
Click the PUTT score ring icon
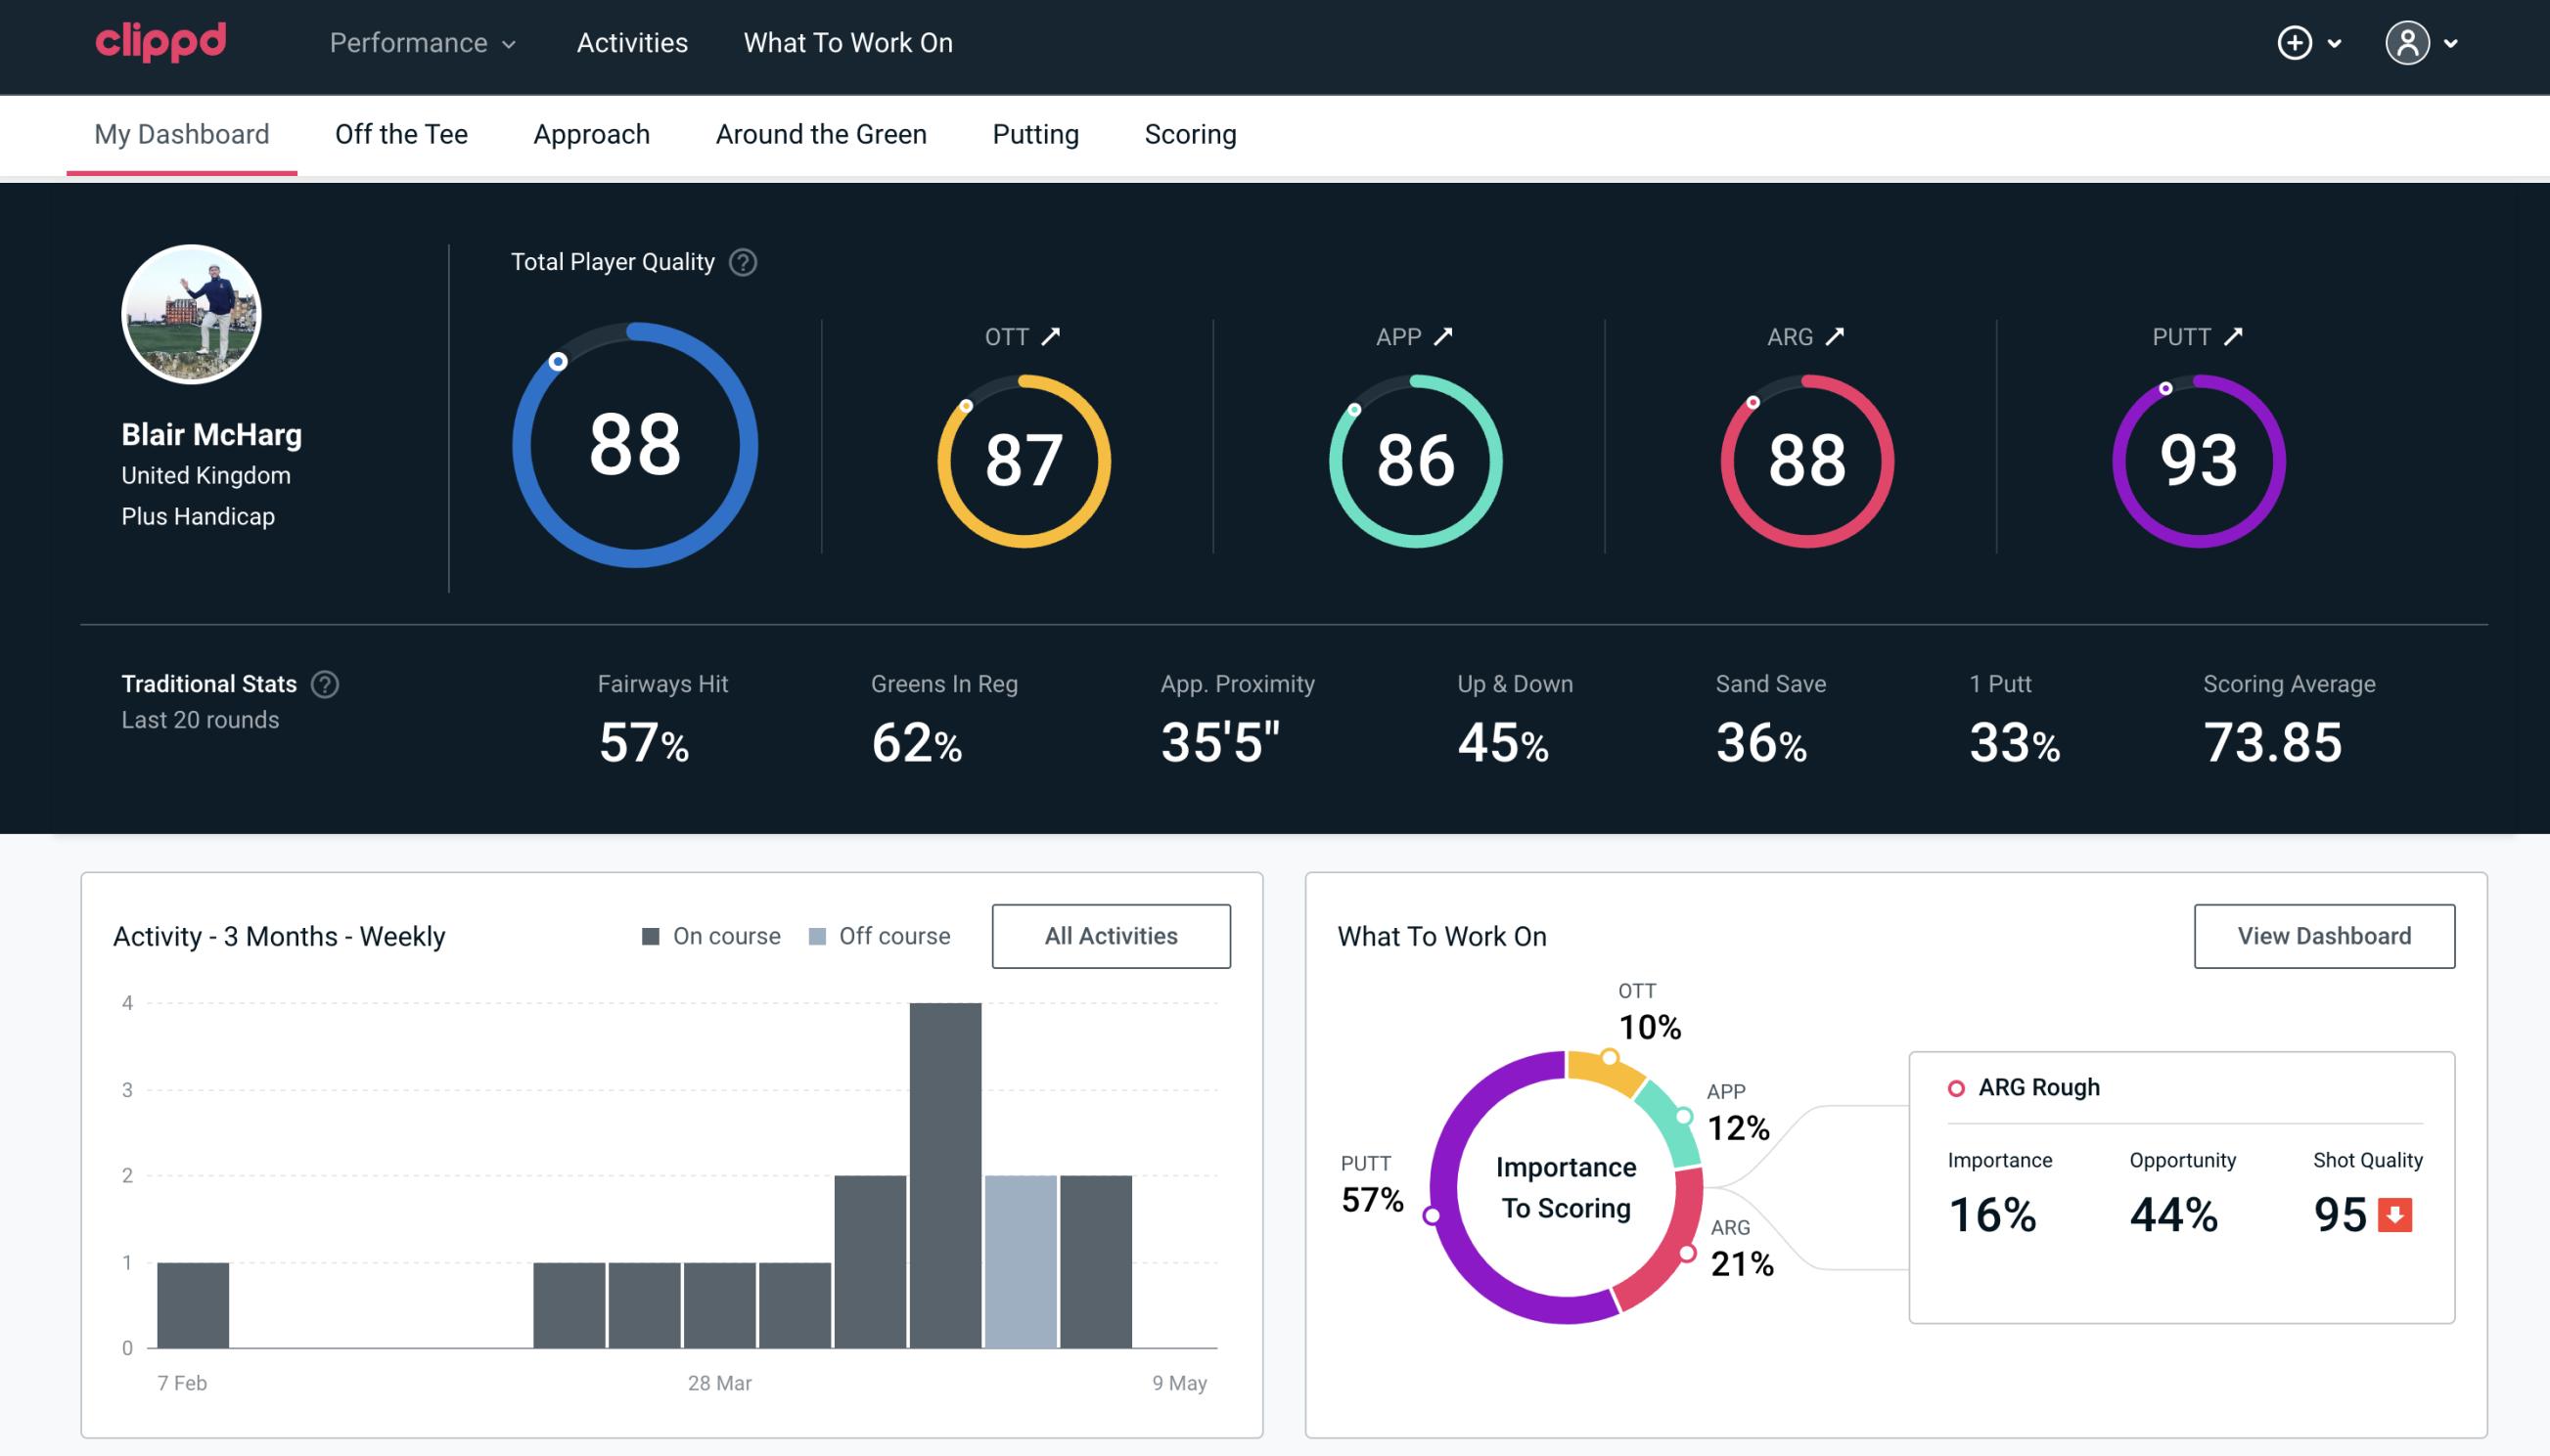2196,459
